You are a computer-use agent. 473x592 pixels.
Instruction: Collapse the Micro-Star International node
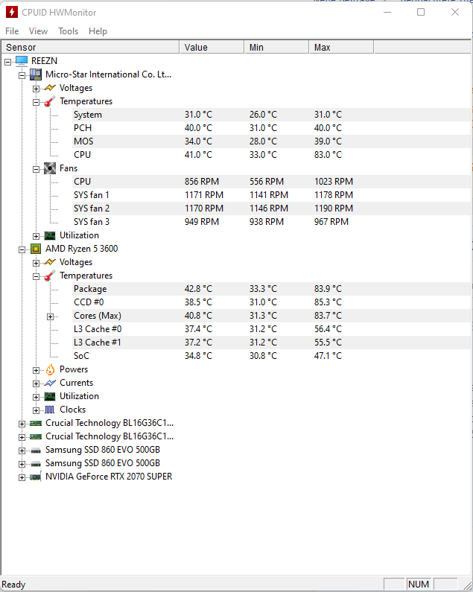pos(22,75)
